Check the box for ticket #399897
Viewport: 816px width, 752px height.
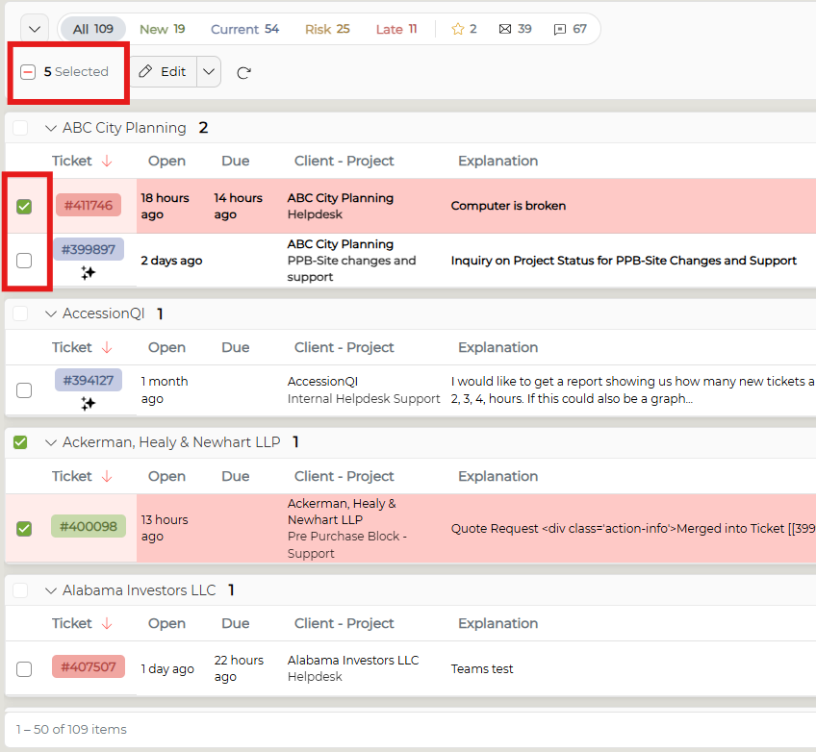[x=24, y=260]
